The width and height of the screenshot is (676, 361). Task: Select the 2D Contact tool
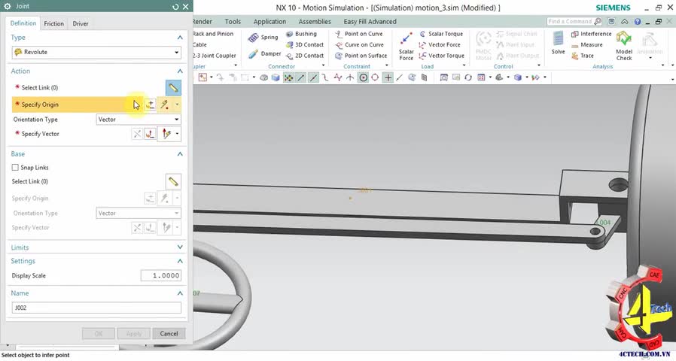[305, 56]
